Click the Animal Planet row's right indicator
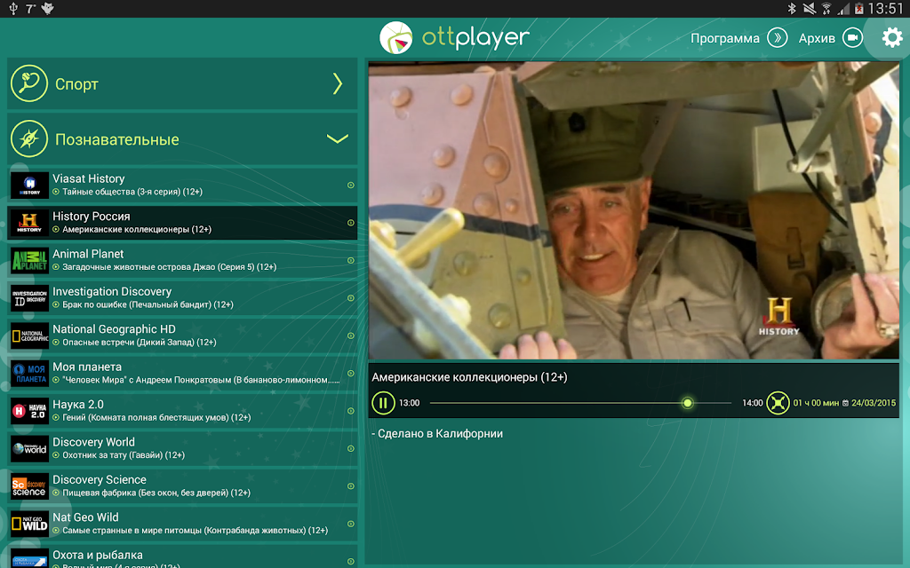The height and width of the screenshot is (568, 910). (x=350, y=260)
